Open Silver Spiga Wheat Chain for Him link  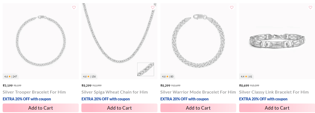(115, 92)
